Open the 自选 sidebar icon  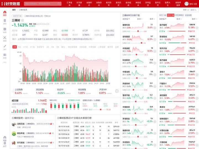pyautogui.click(x=5, y=29)
